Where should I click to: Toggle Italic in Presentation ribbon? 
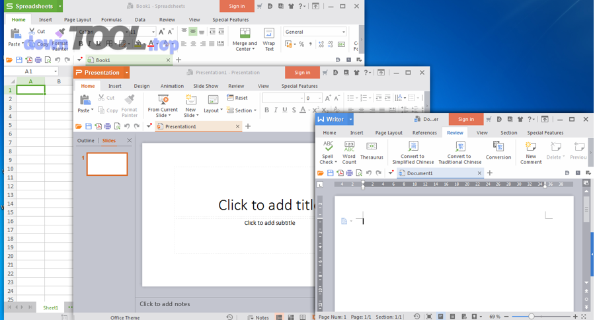click(276, 110)
